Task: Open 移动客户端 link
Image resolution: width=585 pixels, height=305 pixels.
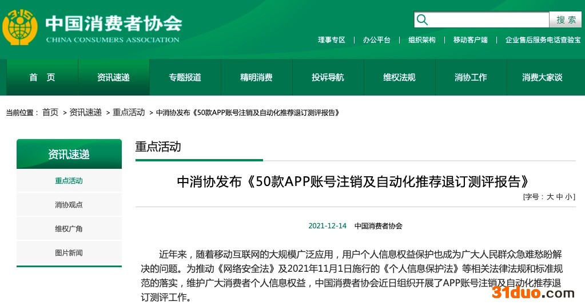Action: 471,40
